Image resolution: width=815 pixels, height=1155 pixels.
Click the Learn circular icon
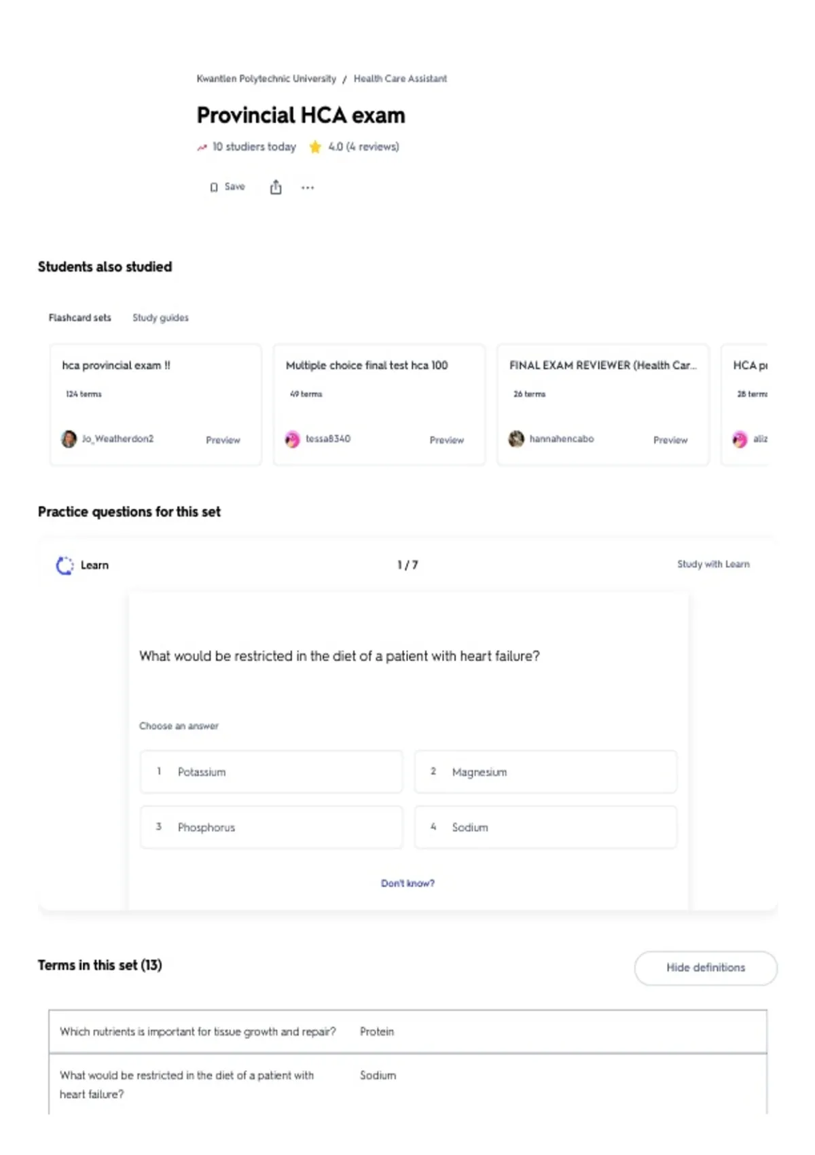click(65, 565)
